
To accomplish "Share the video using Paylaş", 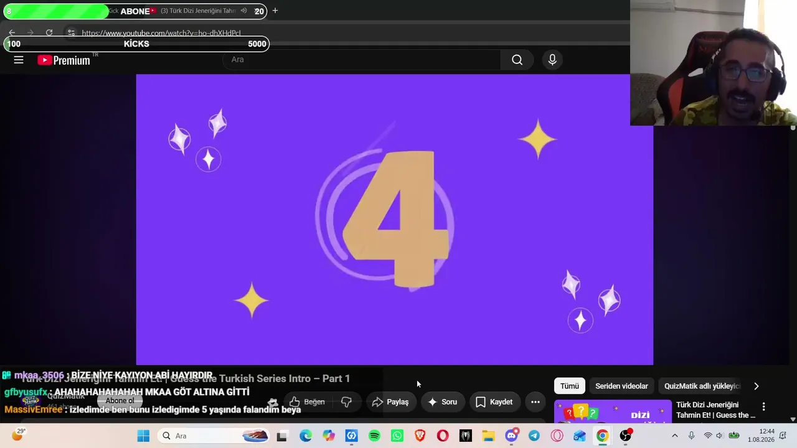I will (x=390, y=402).
